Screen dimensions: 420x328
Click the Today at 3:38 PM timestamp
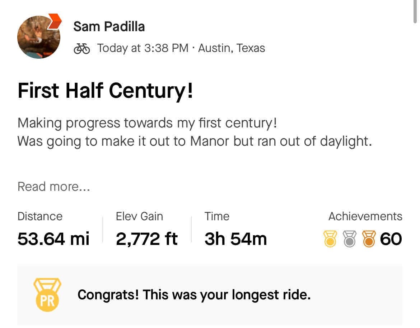click(x=143, y=48)
